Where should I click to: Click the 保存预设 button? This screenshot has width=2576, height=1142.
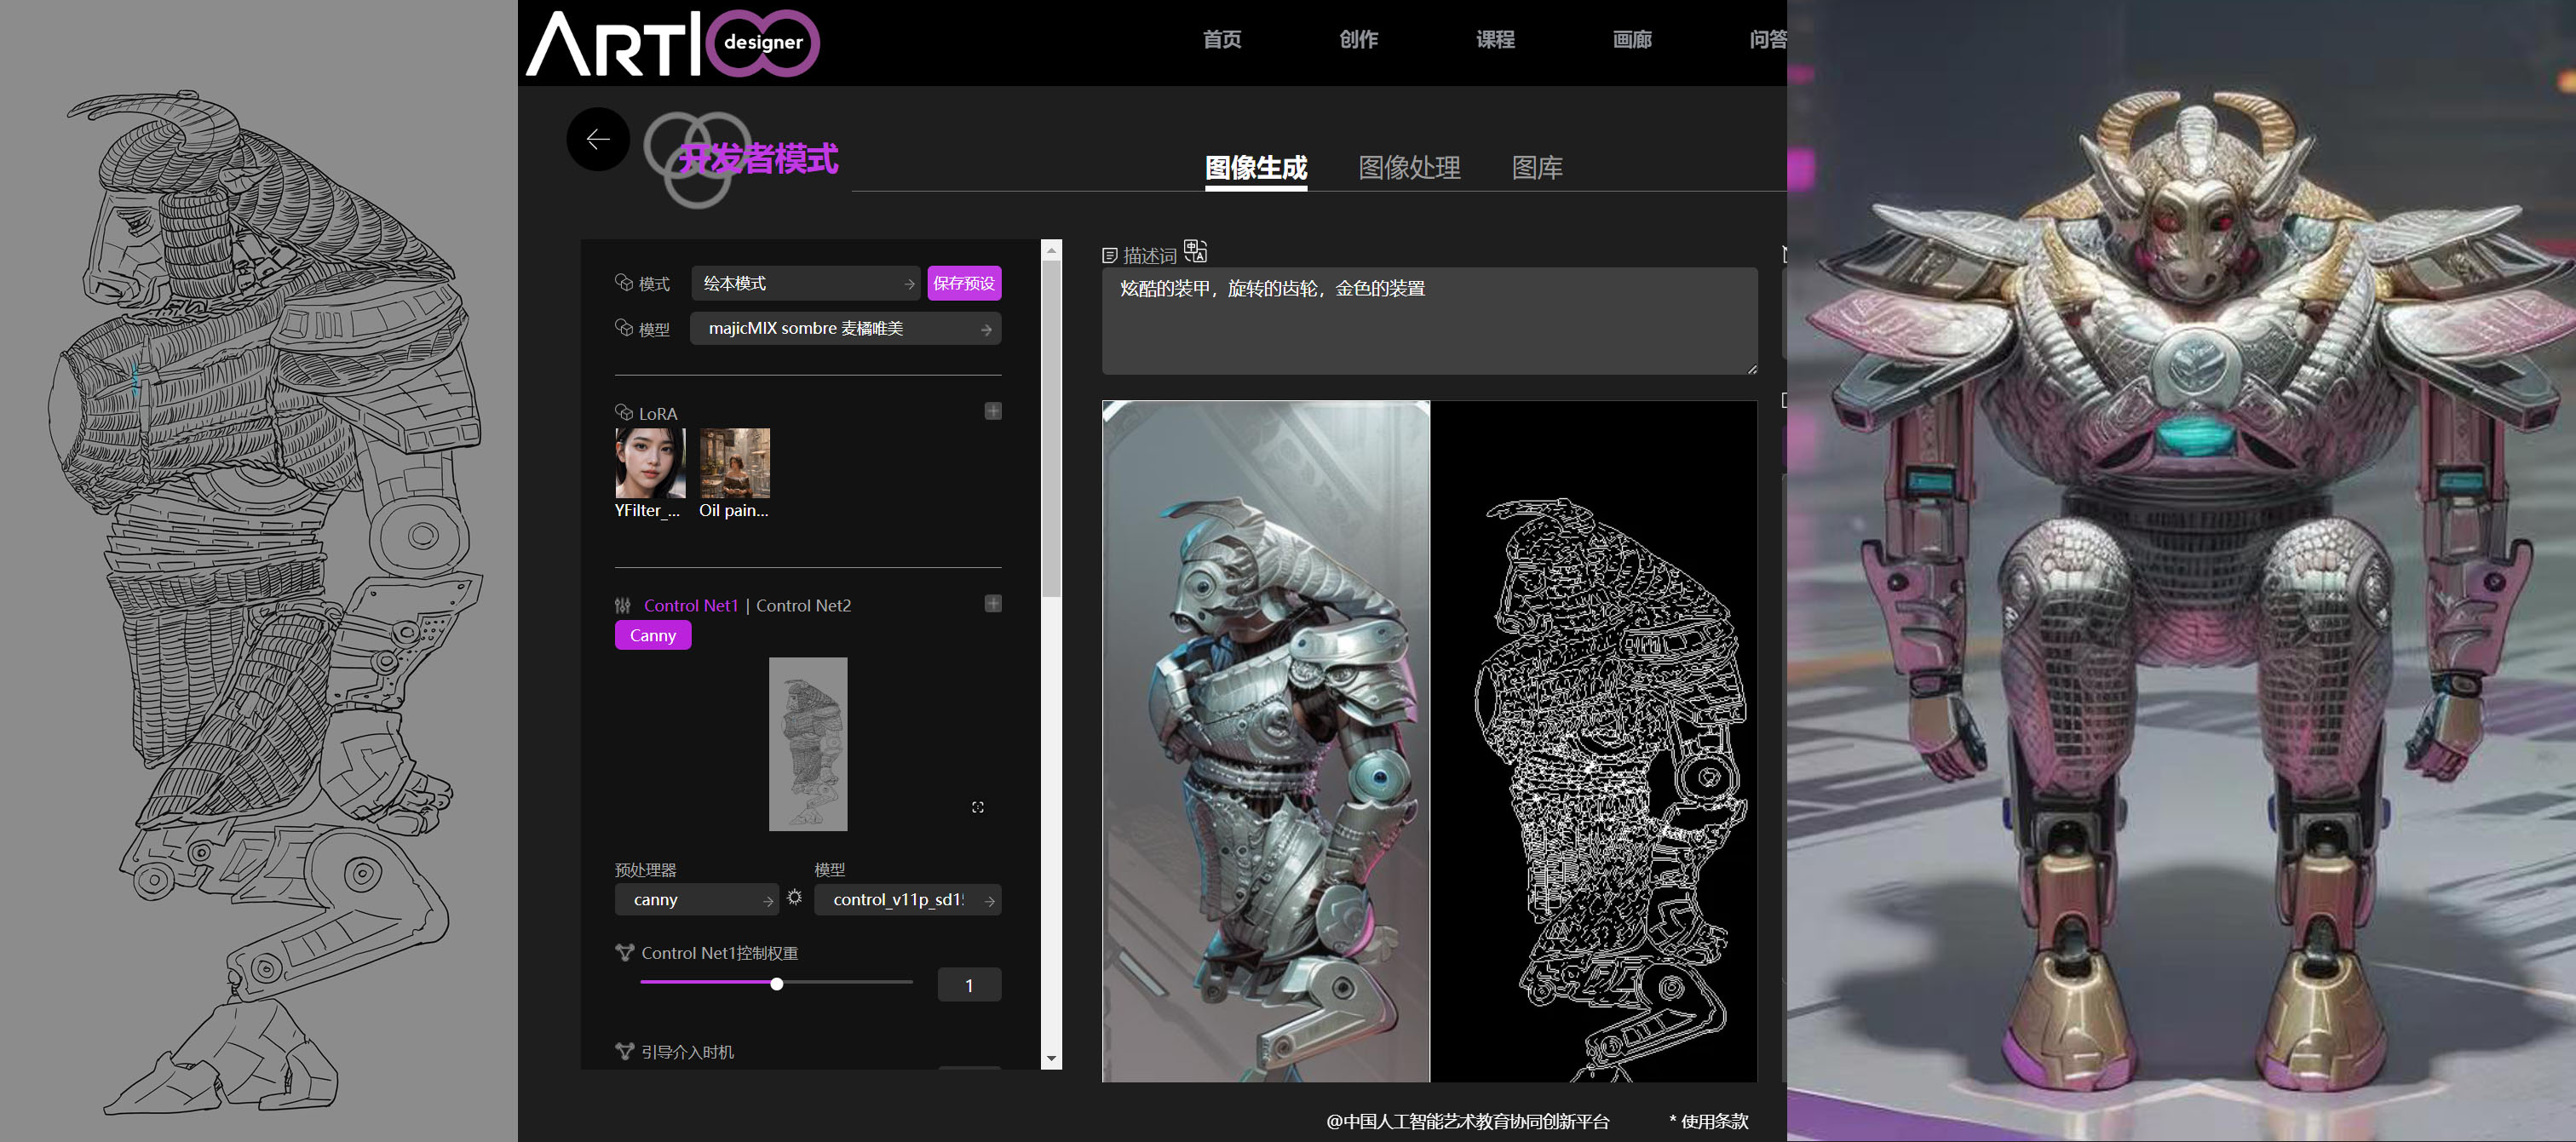click(963, 283)
